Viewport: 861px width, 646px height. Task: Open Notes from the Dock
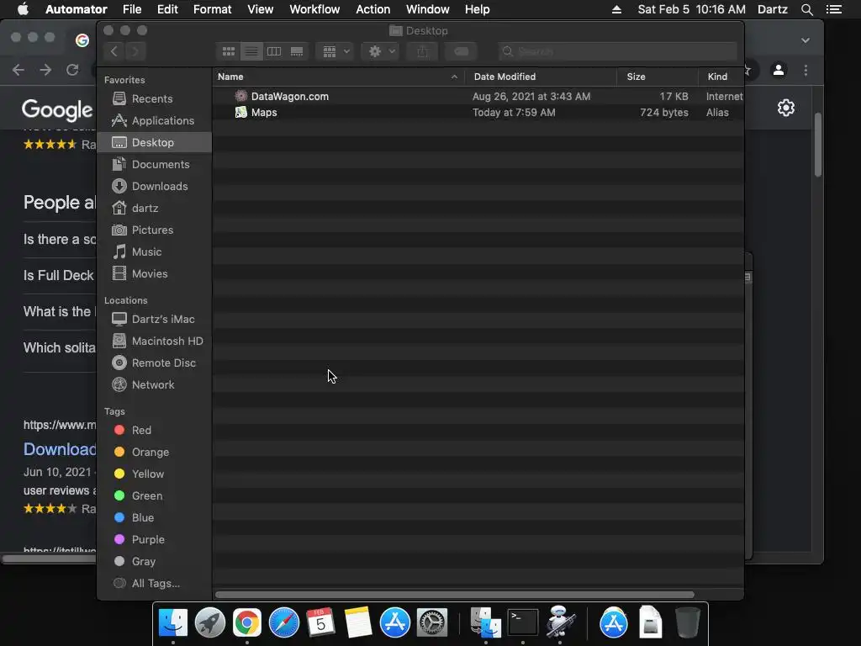[358, 622]
